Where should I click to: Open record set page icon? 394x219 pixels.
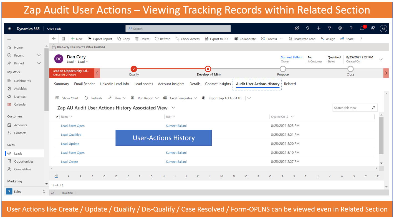tap(64, 39)
